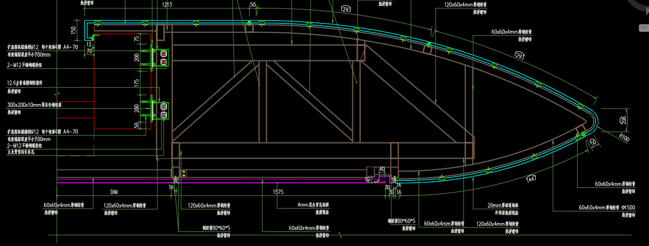The height and width of the screenshot is (246, 649).
Task: Open the WCS coordinate system dropdown
Action: pos(643,28)
